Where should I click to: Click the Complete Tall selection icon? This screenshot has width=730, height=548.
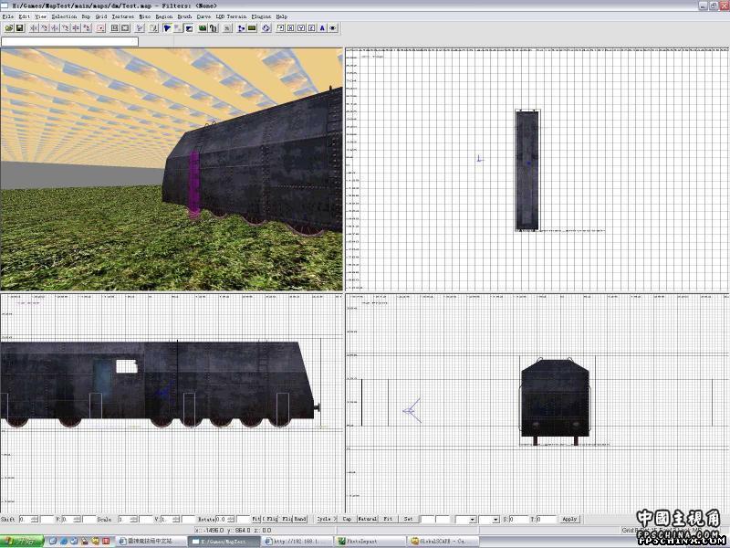(100, 28)
